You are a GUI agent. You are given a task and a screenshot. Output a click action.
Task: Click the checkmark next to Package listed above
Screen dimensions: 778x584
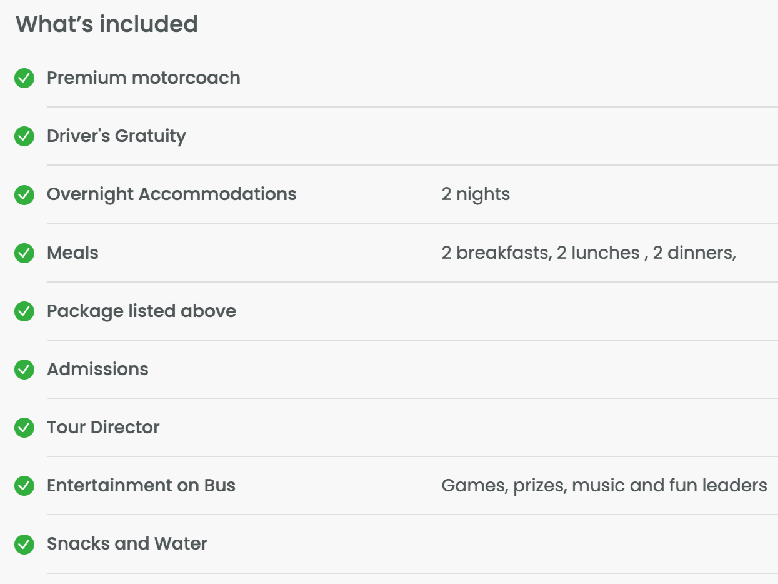click(24, 311)
